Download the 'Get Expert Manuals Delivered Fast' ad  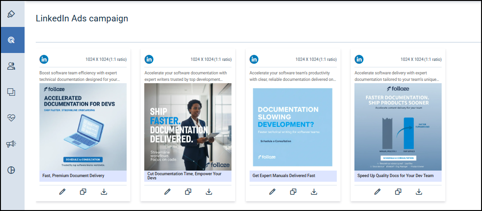pos(314,191)
